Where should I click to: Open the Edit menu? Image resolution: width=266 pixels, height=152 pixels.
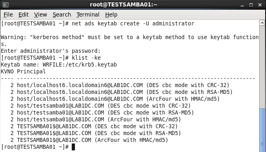pyautogui.click(x=24, y=15)
